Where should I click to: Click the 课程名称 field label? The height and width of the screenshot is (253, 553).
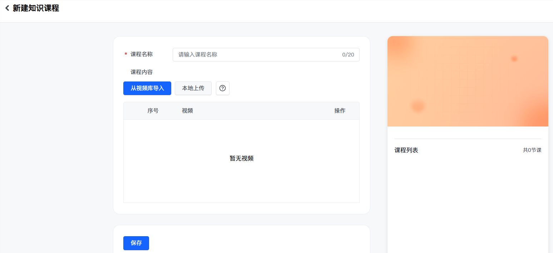click(142, 54)
